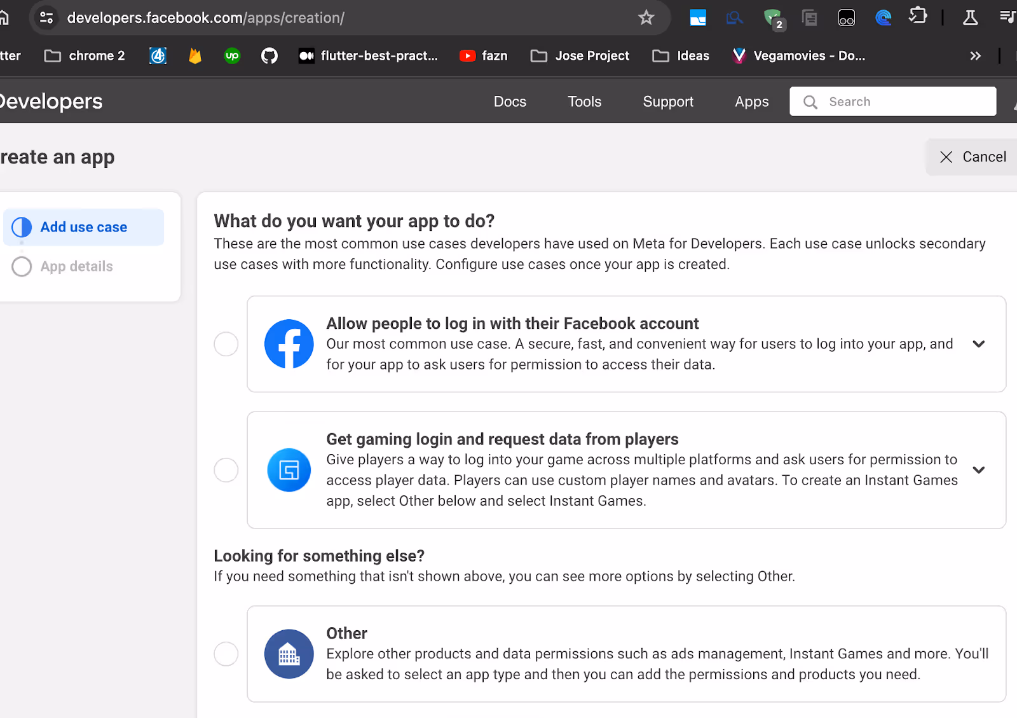Expand the gaming login use case chevron
Image resolution: width=1017 pixels, height=718 pixels.
click(979, 470)
